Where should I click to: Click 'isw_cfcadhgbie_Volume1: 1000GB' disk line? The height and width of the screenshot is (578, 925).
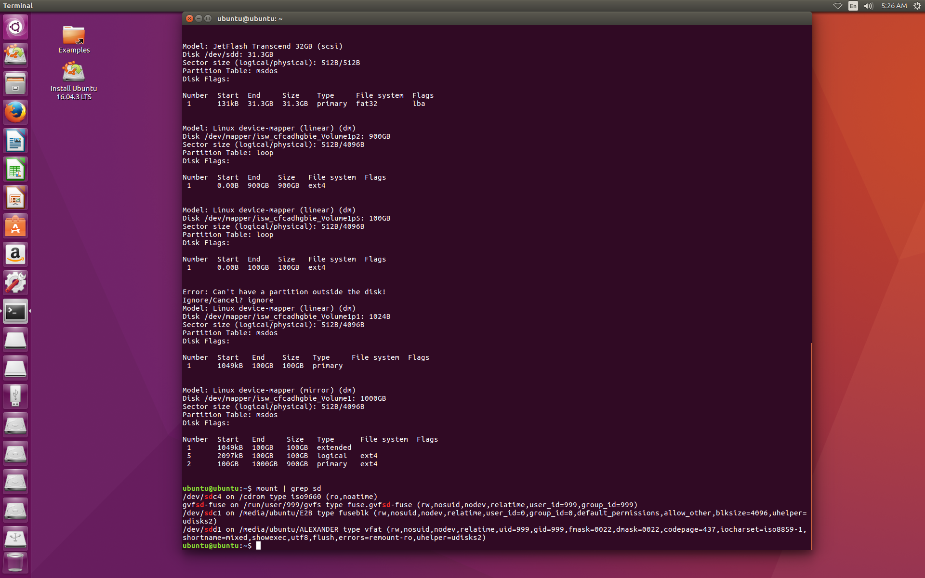(x=284, y=398)
